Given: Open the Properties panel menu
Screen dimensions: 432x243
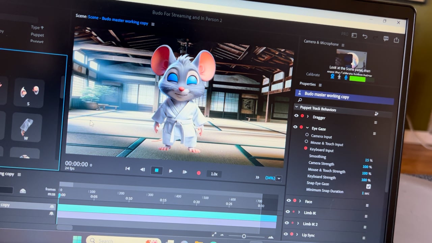Looking at the screenshot, I should pyautogui.click(x=320, y=85).
